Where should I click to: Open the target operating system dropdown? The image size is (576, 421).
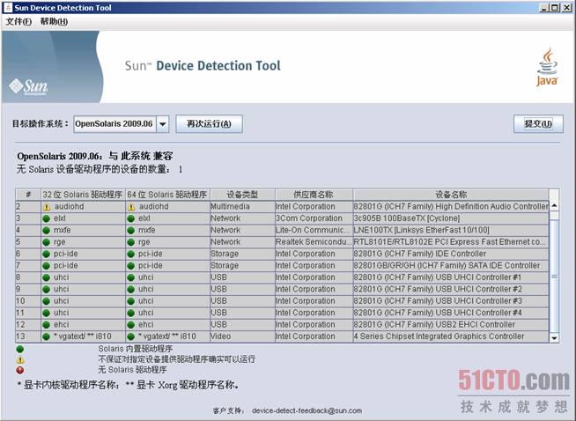162,124
